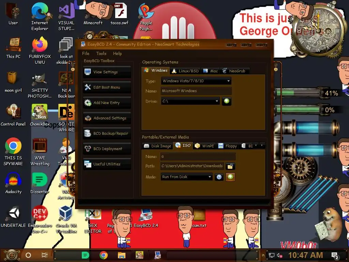Show next portable media tabs arrow
Viewport: 349px width, 262px height.
coord(262,145)
